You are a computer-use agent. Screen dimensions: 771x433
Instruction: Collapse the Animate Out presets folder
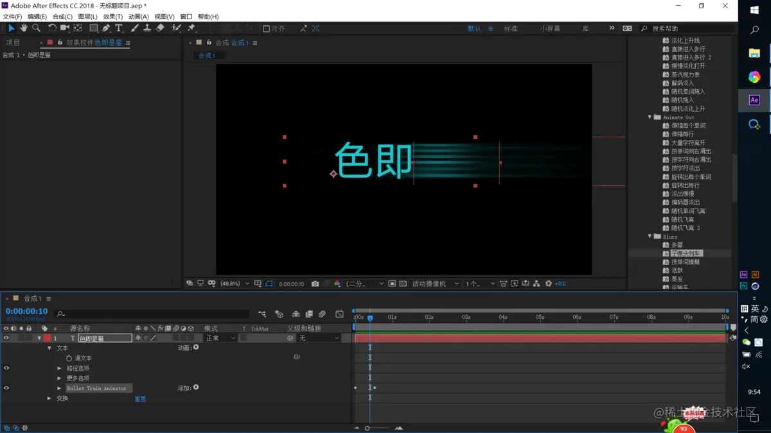tap(650, 117)
